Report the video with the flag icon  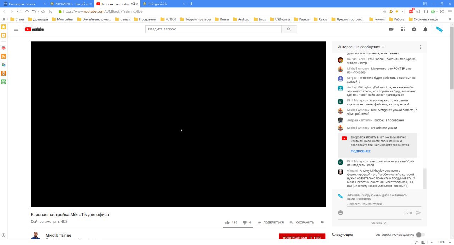coord(322,222)
